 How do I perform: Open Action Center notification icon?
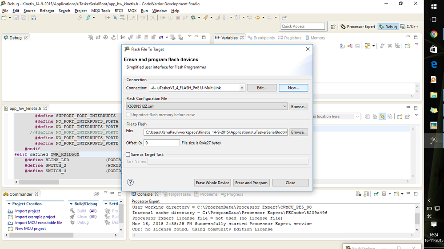[434, 224]
